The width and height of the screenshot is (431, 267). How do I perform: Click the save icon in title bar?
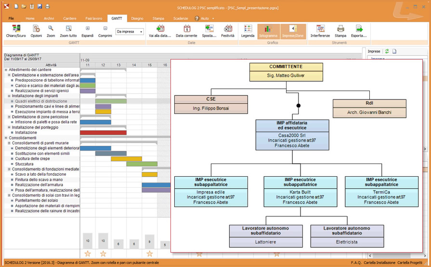coord(39,6)
